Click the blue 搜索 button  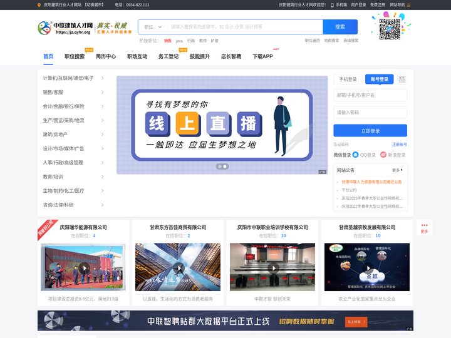click(340, 27)
